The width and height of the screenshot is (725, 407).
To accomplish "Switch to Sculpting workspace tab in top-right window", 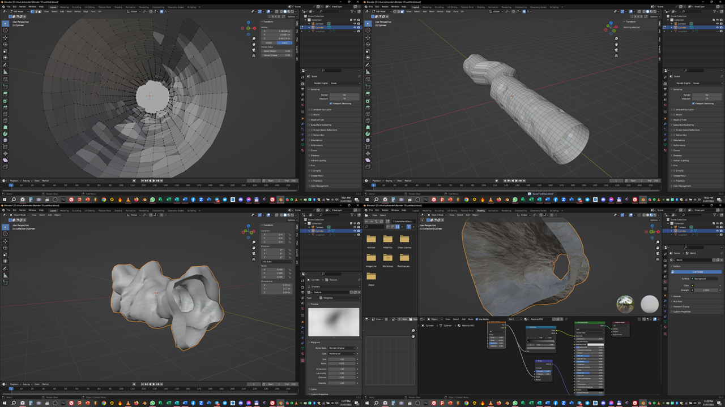I will point(439,7).
